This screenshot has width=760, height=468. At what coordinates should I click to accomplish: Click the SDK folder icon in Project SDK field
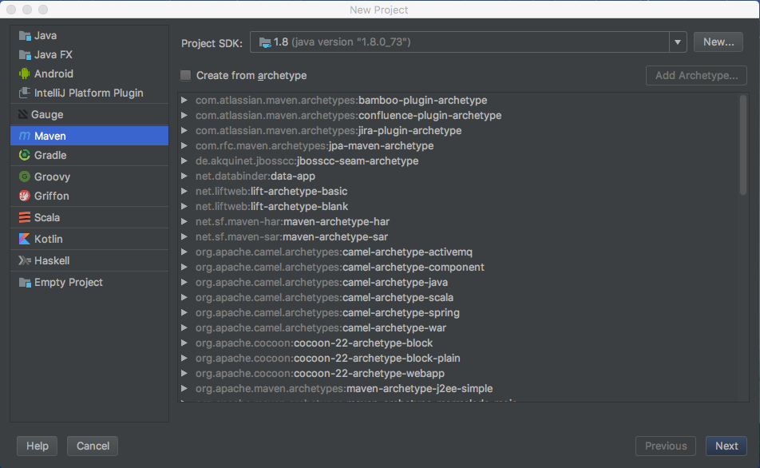pyautogui.click(x=265, y=42)
